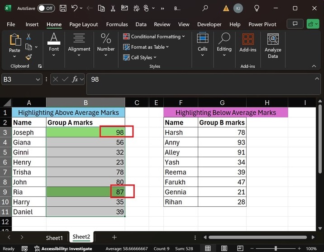The width and height of the screenshot is (324, 252).
Task: Open the Cell Styles dropdown
Action: 140,57
